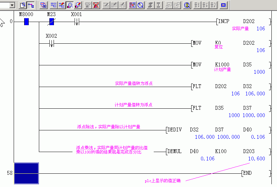Select the M23 normally-closed contact
This screenshot has height=187, width=277.
point(51,22)
